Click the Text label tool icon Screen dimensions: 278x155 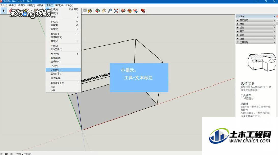(85, 10)
